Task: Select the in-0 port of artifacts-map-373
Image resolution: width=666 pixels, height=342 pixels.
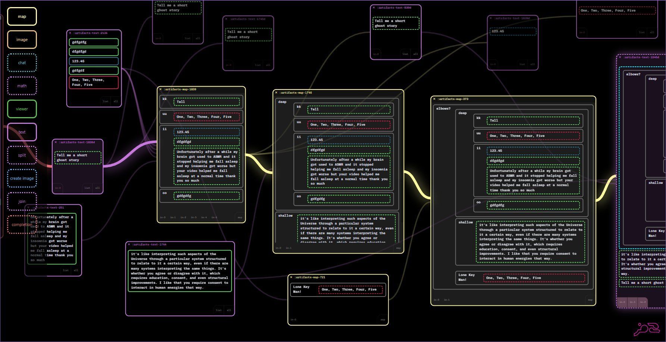Action: (436, 300)
